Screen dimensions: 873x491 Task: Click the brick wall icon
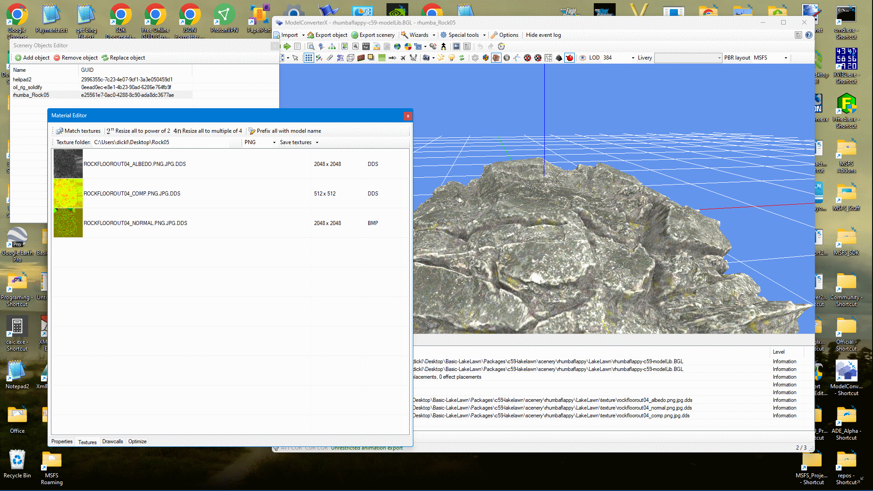coord(361,58)
